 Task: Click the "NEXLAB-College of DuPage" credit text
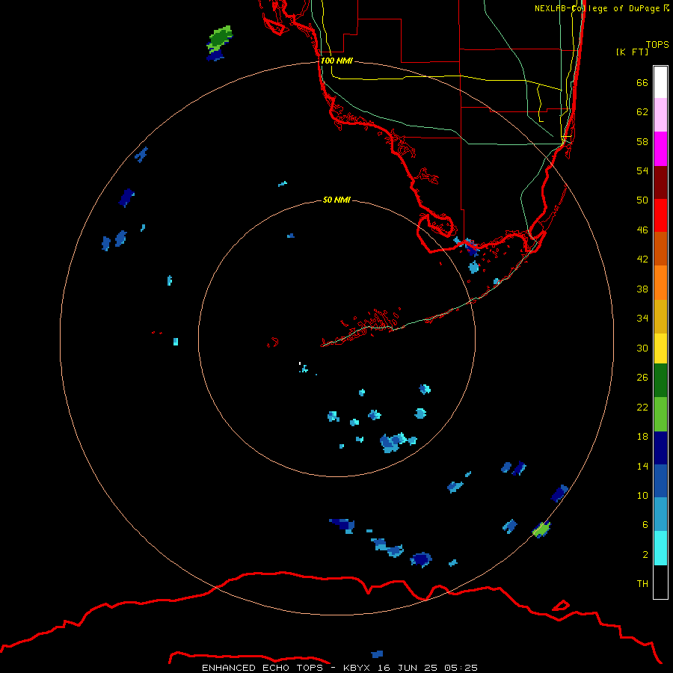597,8
